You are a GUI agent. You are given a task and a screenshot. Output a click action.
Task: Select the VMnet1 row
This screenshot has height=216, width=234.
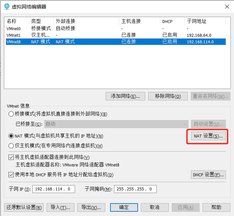[x=116, y=35]
